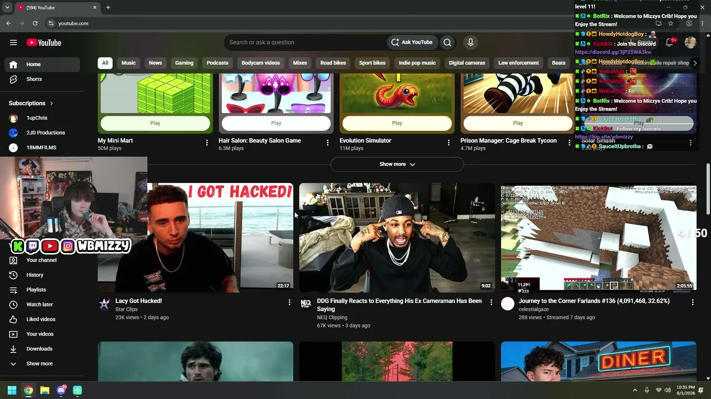Open options menu for Hair Salon game
Viewport: 711px width, 399px height.
(328, 143)
